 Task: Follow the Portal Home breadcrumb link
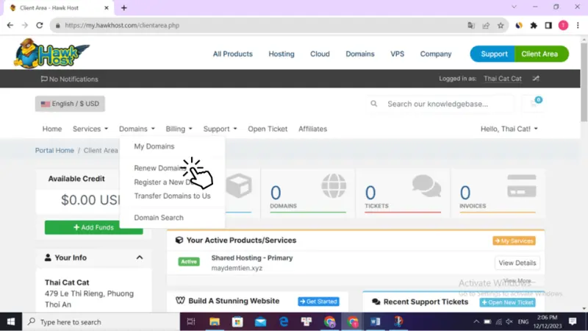coord(54,150)
